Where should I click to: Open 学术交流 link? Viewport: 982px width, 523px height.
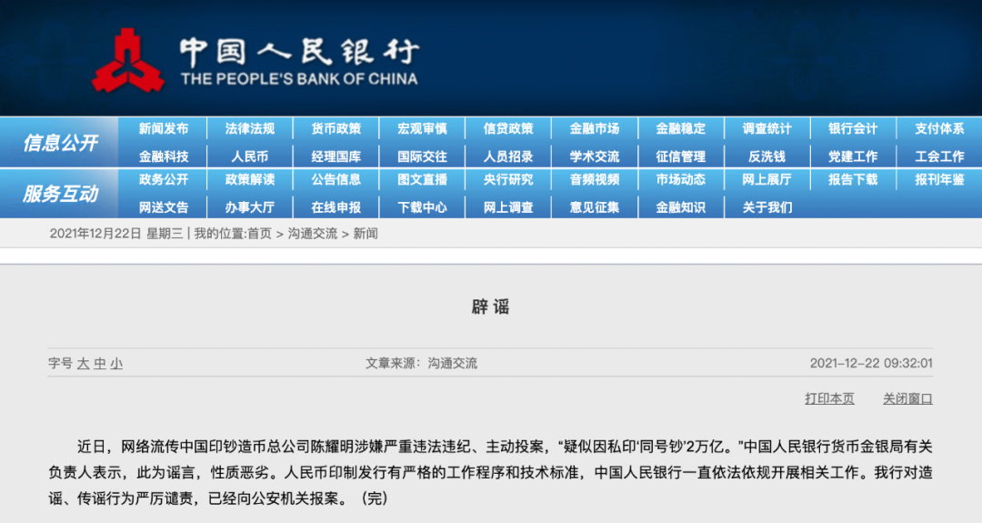595,156
